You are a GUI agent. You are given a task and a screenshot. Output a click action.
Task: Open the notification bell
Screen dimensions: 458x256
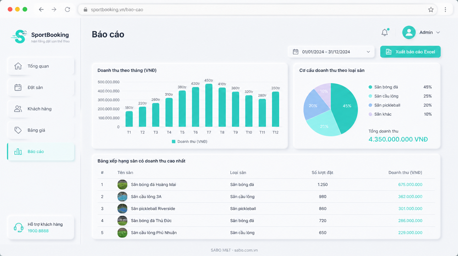[384, 32]
